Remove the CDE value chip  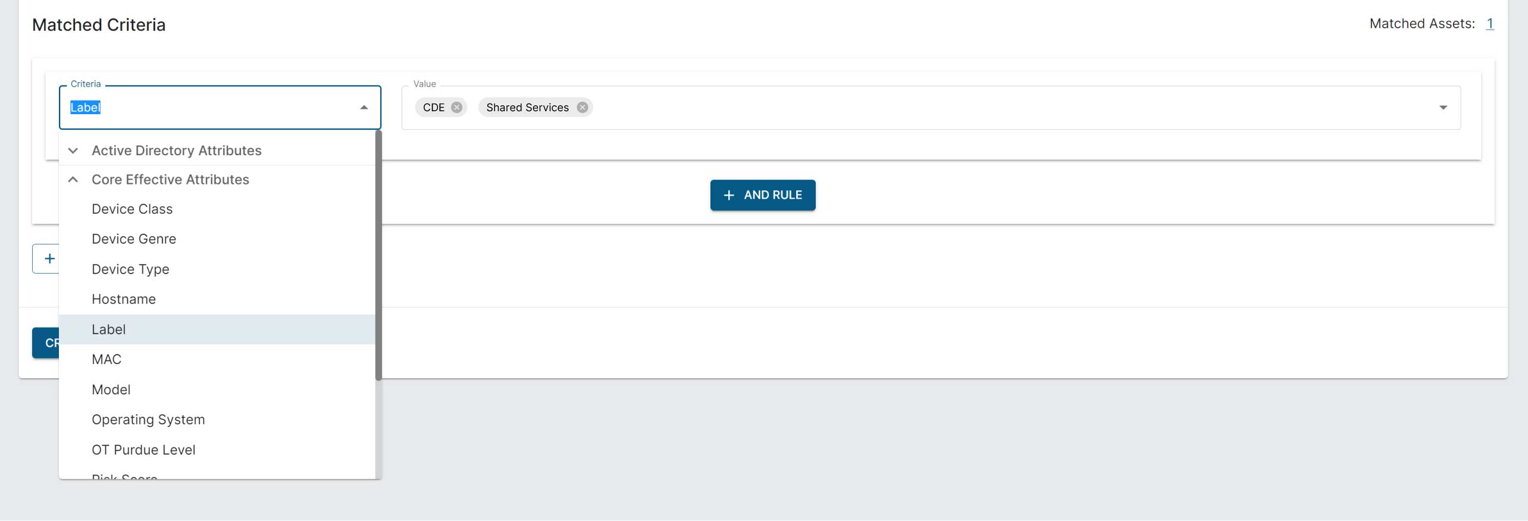(x=457, y=107)
